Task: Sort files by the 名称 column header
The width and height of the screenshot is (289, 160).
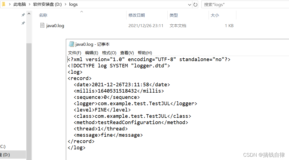Action: (43, 15)
